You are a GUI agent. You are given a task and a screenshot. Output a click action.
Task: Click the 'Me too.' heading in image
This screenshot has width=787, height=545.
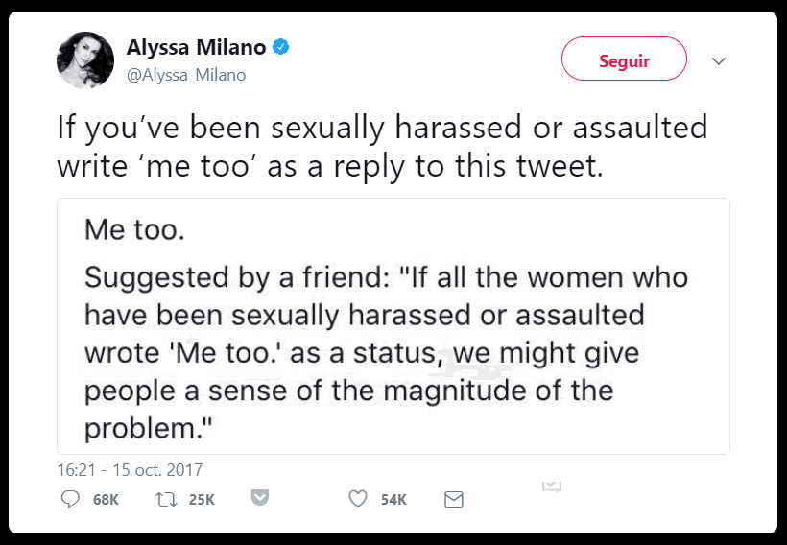(134, 230)
